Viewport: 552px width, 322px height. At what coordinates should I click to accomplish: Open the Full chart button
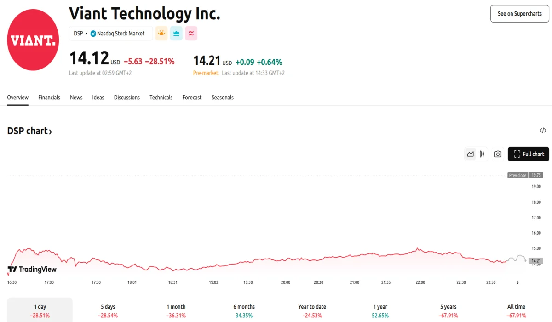tap(528, 154)
